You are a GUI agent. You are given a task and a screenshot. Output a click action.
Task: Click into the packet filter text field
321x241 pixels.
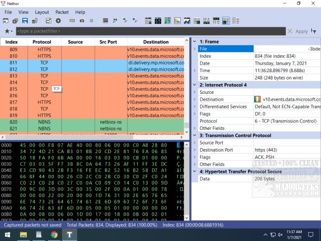coord(148,31)
